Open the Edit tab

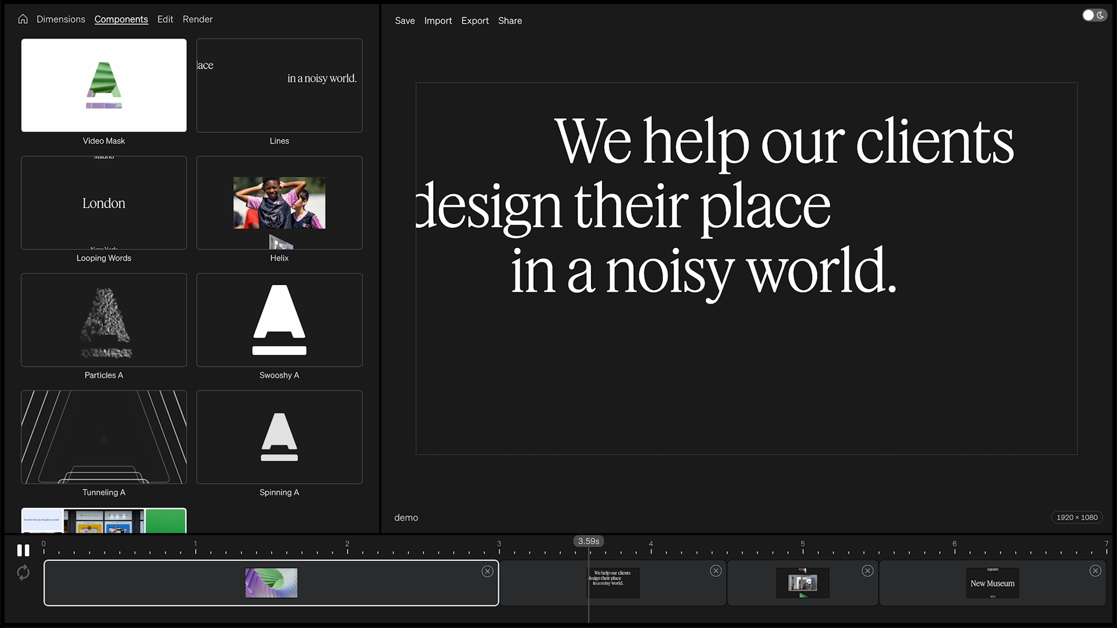point(165,19)
